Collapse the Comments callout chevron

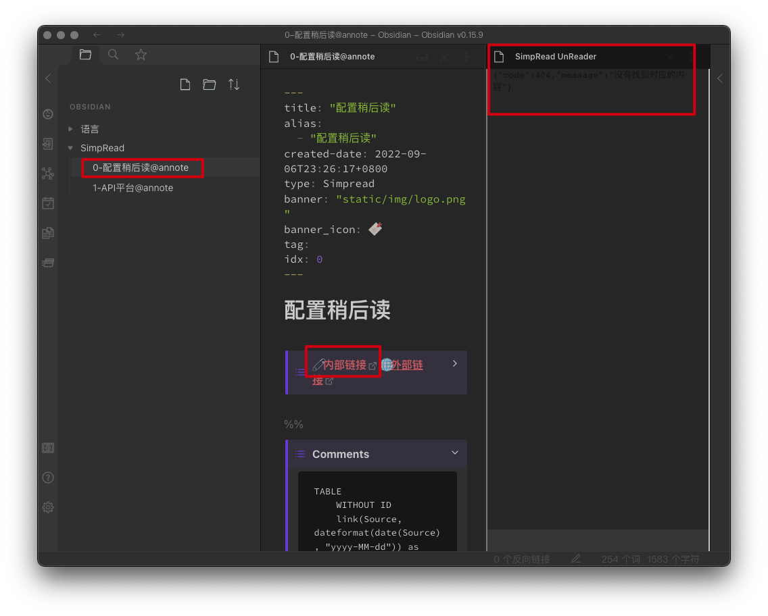[x=455, y=453]
